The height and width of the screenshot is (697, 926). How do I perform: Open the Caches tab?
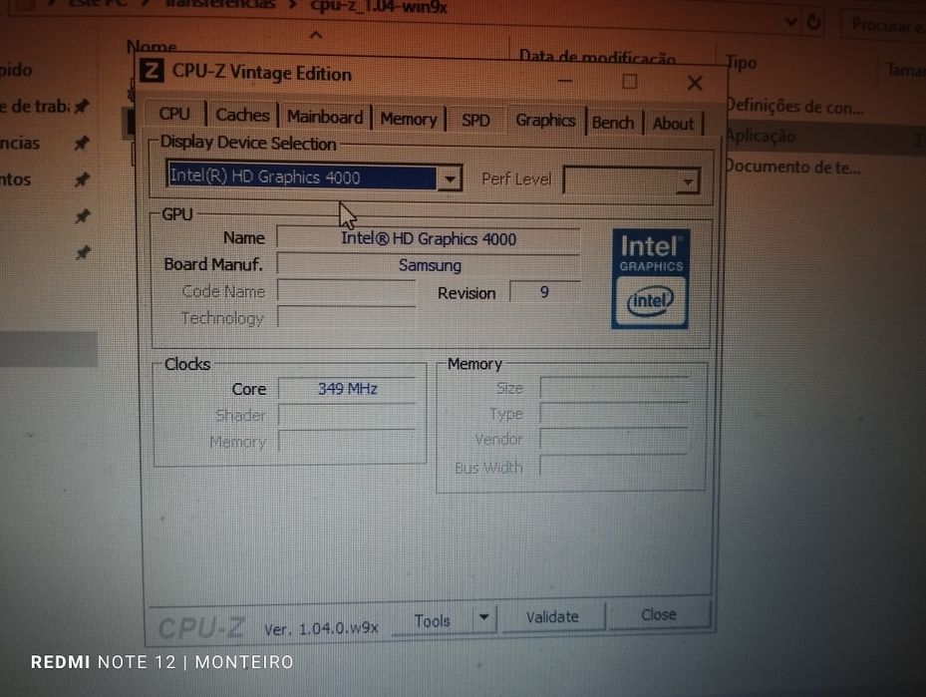(243, 115)
